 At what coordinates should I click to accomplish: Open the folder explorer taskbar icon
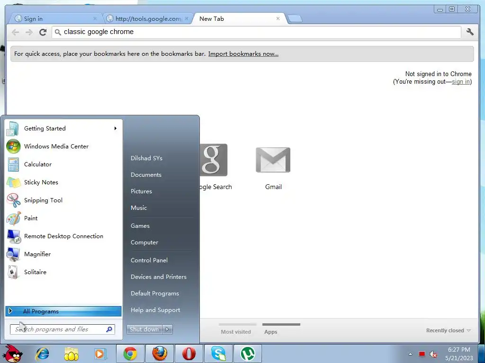[x=71, y=354]
